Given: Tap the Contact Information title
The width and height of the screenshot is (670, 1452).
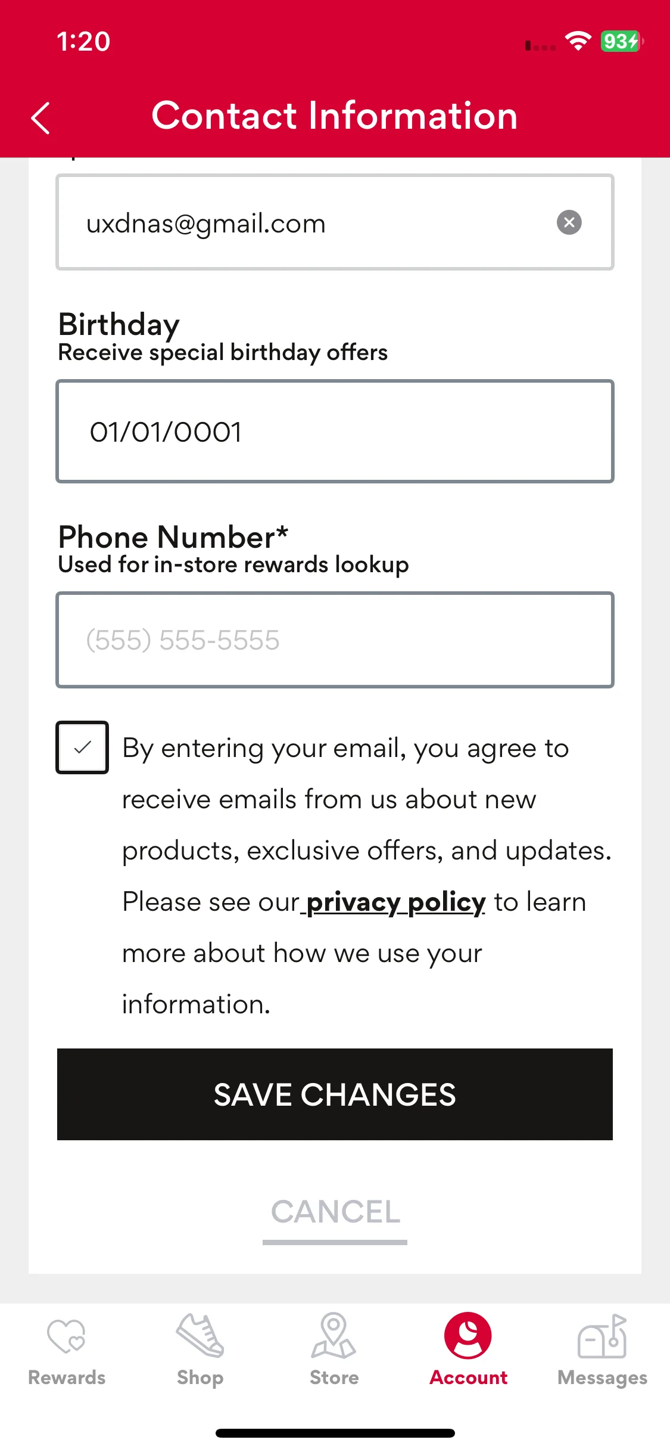Looking at the screenshot, I should pos(335,115).
